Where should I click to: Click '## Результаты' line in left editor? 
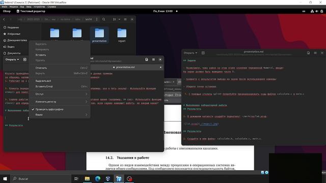coord(14,126)
